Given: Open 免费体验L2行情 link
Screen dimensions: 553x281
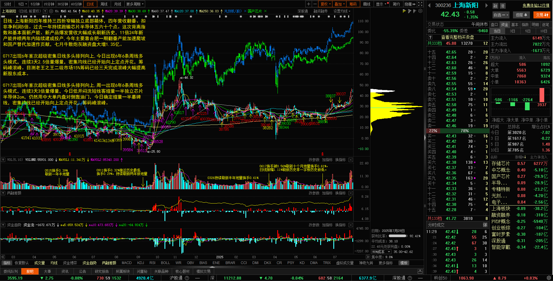Looking at the screenshot, I should coord(536,5).
